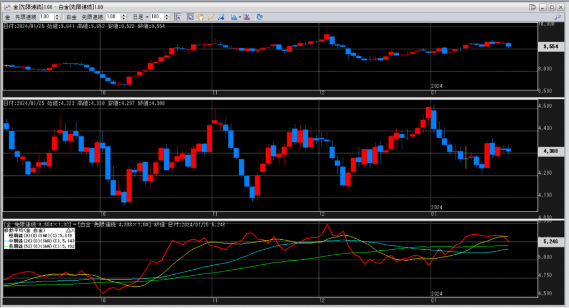Image resolution: width=569 pixels, height=308 pixels.
Task: Close the 移動平均 legend box
Action: [x=74, y=229]
